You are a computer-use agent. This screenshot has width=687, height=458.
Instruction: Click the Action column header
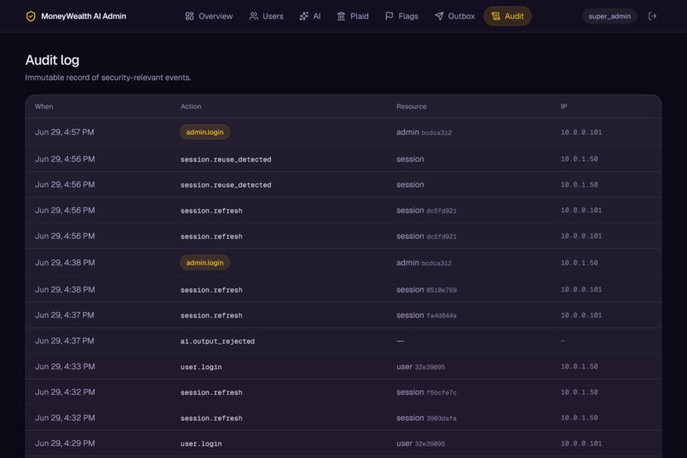pyautogui.click(x=191, y=107)
